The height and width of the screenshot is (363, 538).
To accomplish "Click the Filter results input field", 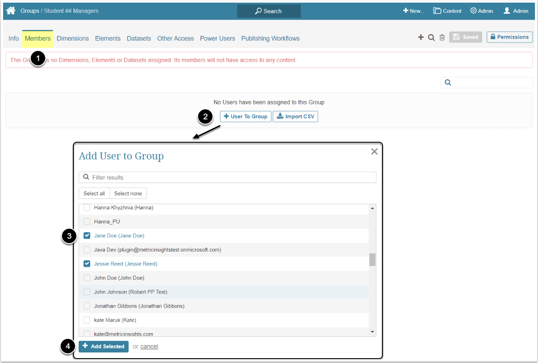I will click(x=227, y=177).
